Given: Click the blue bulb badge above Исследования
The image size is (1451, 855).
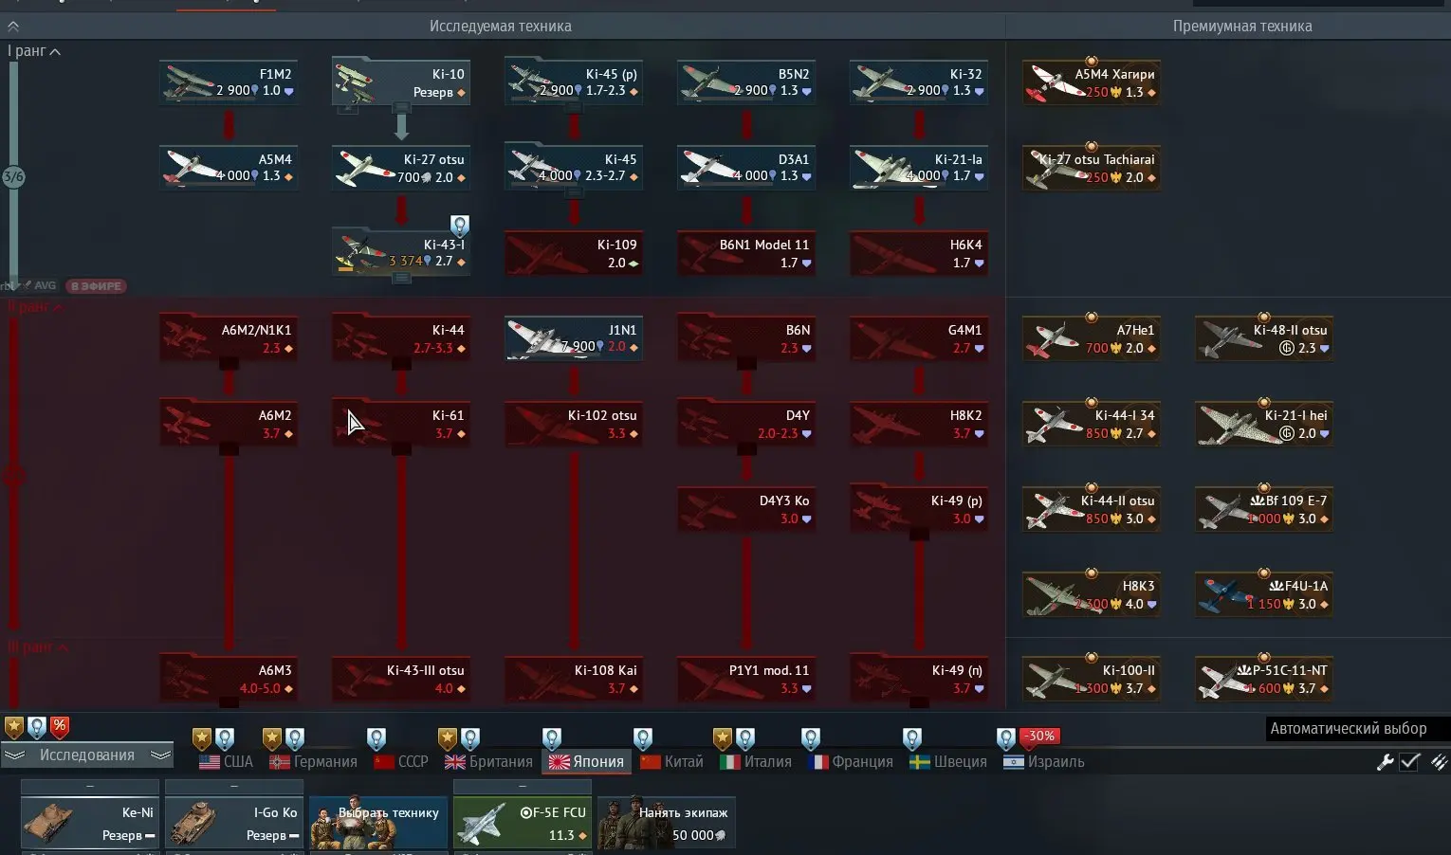Looking at the screenshot, I should [x=36, y=727].
